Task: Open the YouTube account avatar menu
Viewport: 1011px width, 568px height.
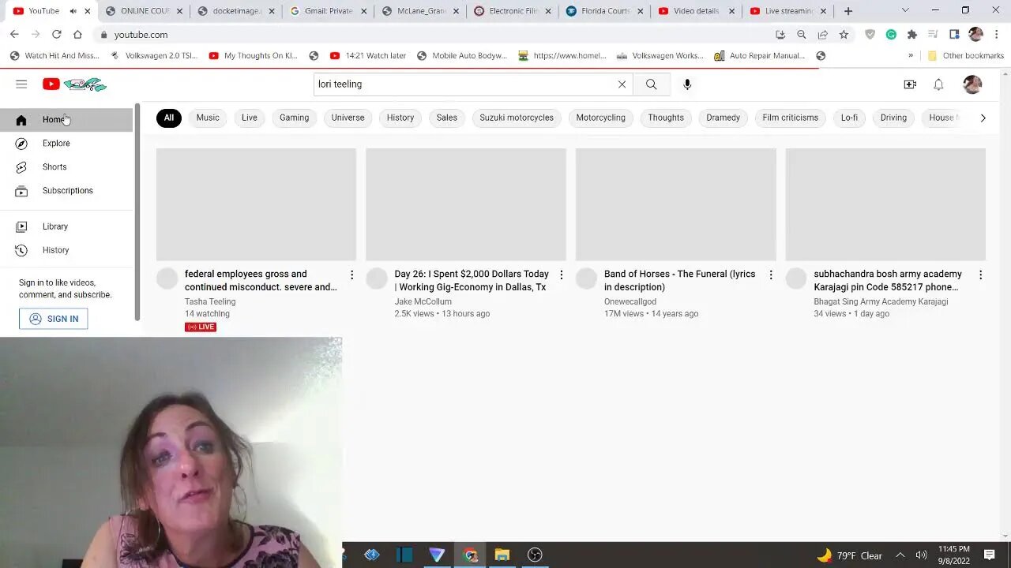Action: click(x=972, y=84)
